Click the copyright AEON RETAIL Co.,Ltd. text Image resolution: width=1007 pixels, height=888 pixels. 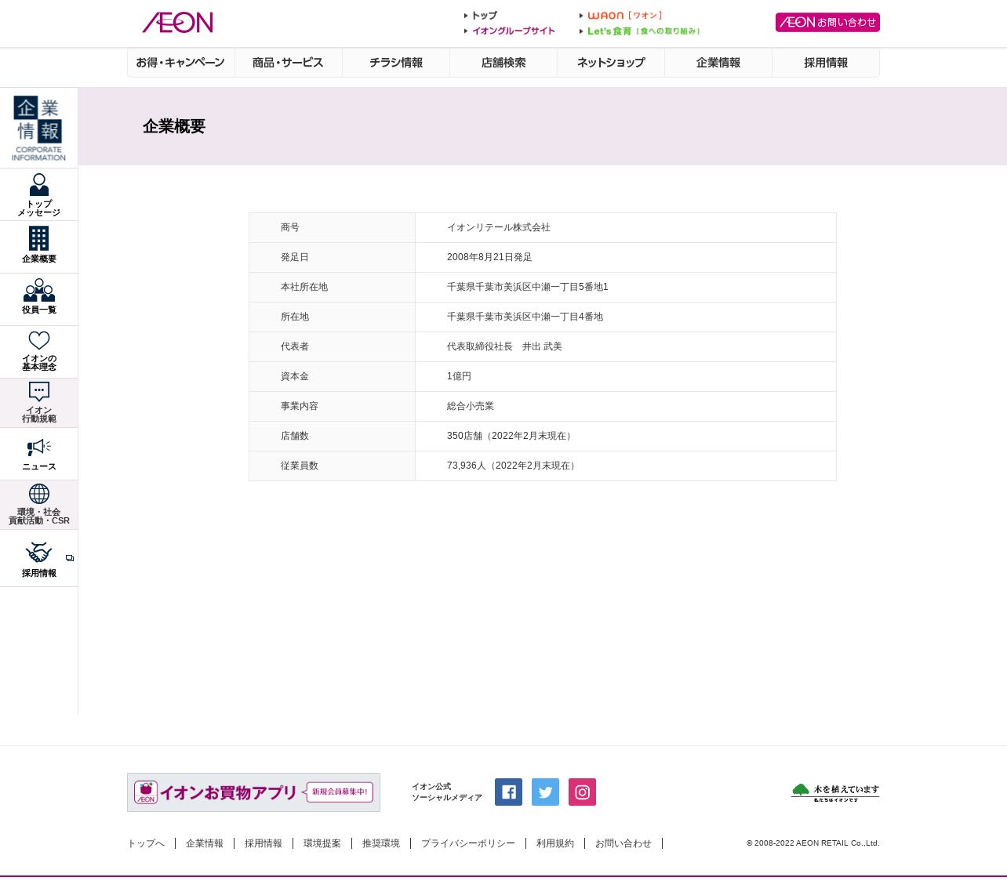point(813,843)
